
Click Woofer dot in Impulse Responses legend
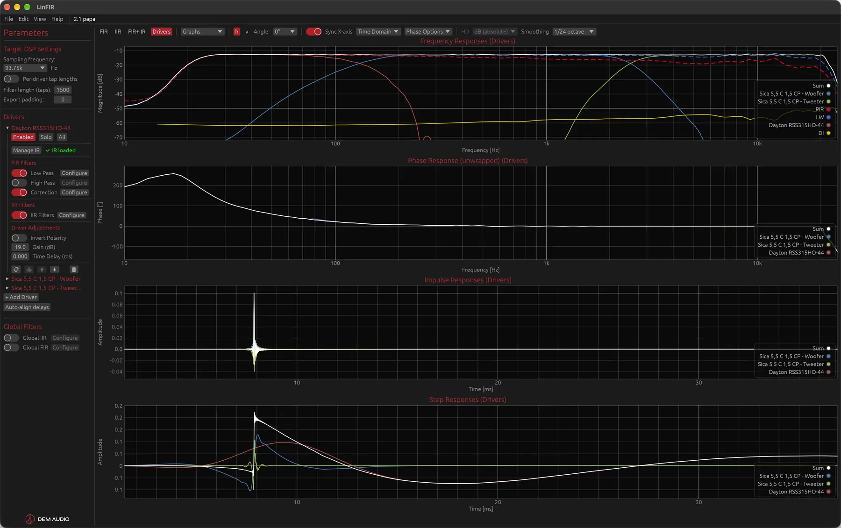(828, 357)
